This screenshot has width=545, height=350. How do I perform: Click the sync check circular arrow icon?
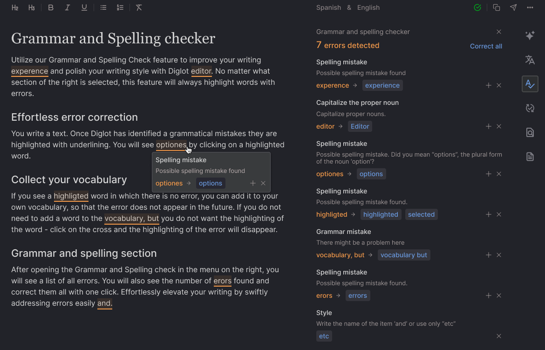pyautogui.click(x=530, y=108)
